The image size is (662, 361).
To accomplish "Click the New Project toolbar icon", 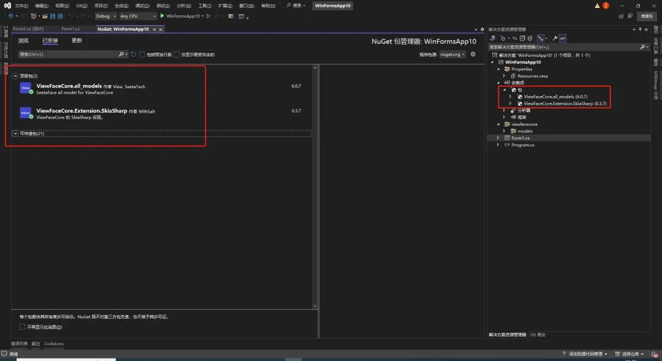I will pos(33,16).
